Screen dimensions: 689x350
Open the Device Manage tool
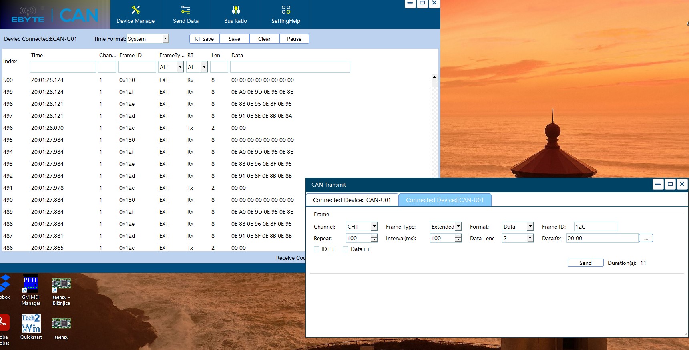135,14
